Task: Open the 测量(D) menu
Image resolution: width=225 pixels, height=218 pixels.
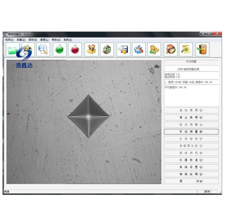Action: click(x=21, y=40)
